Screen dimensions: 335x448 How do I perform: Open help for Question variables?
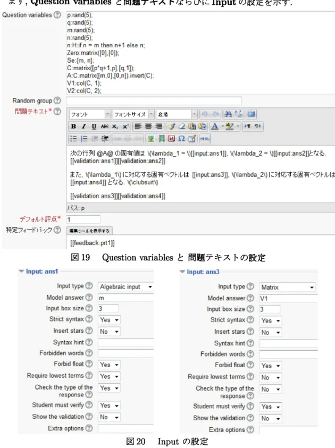coord(57,15)
